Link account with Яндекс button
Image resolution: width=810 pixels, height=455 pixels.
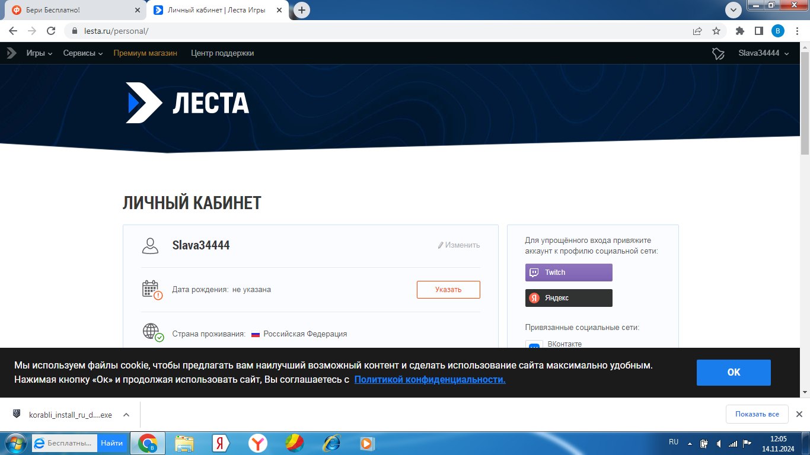click(x=569, y=298)
